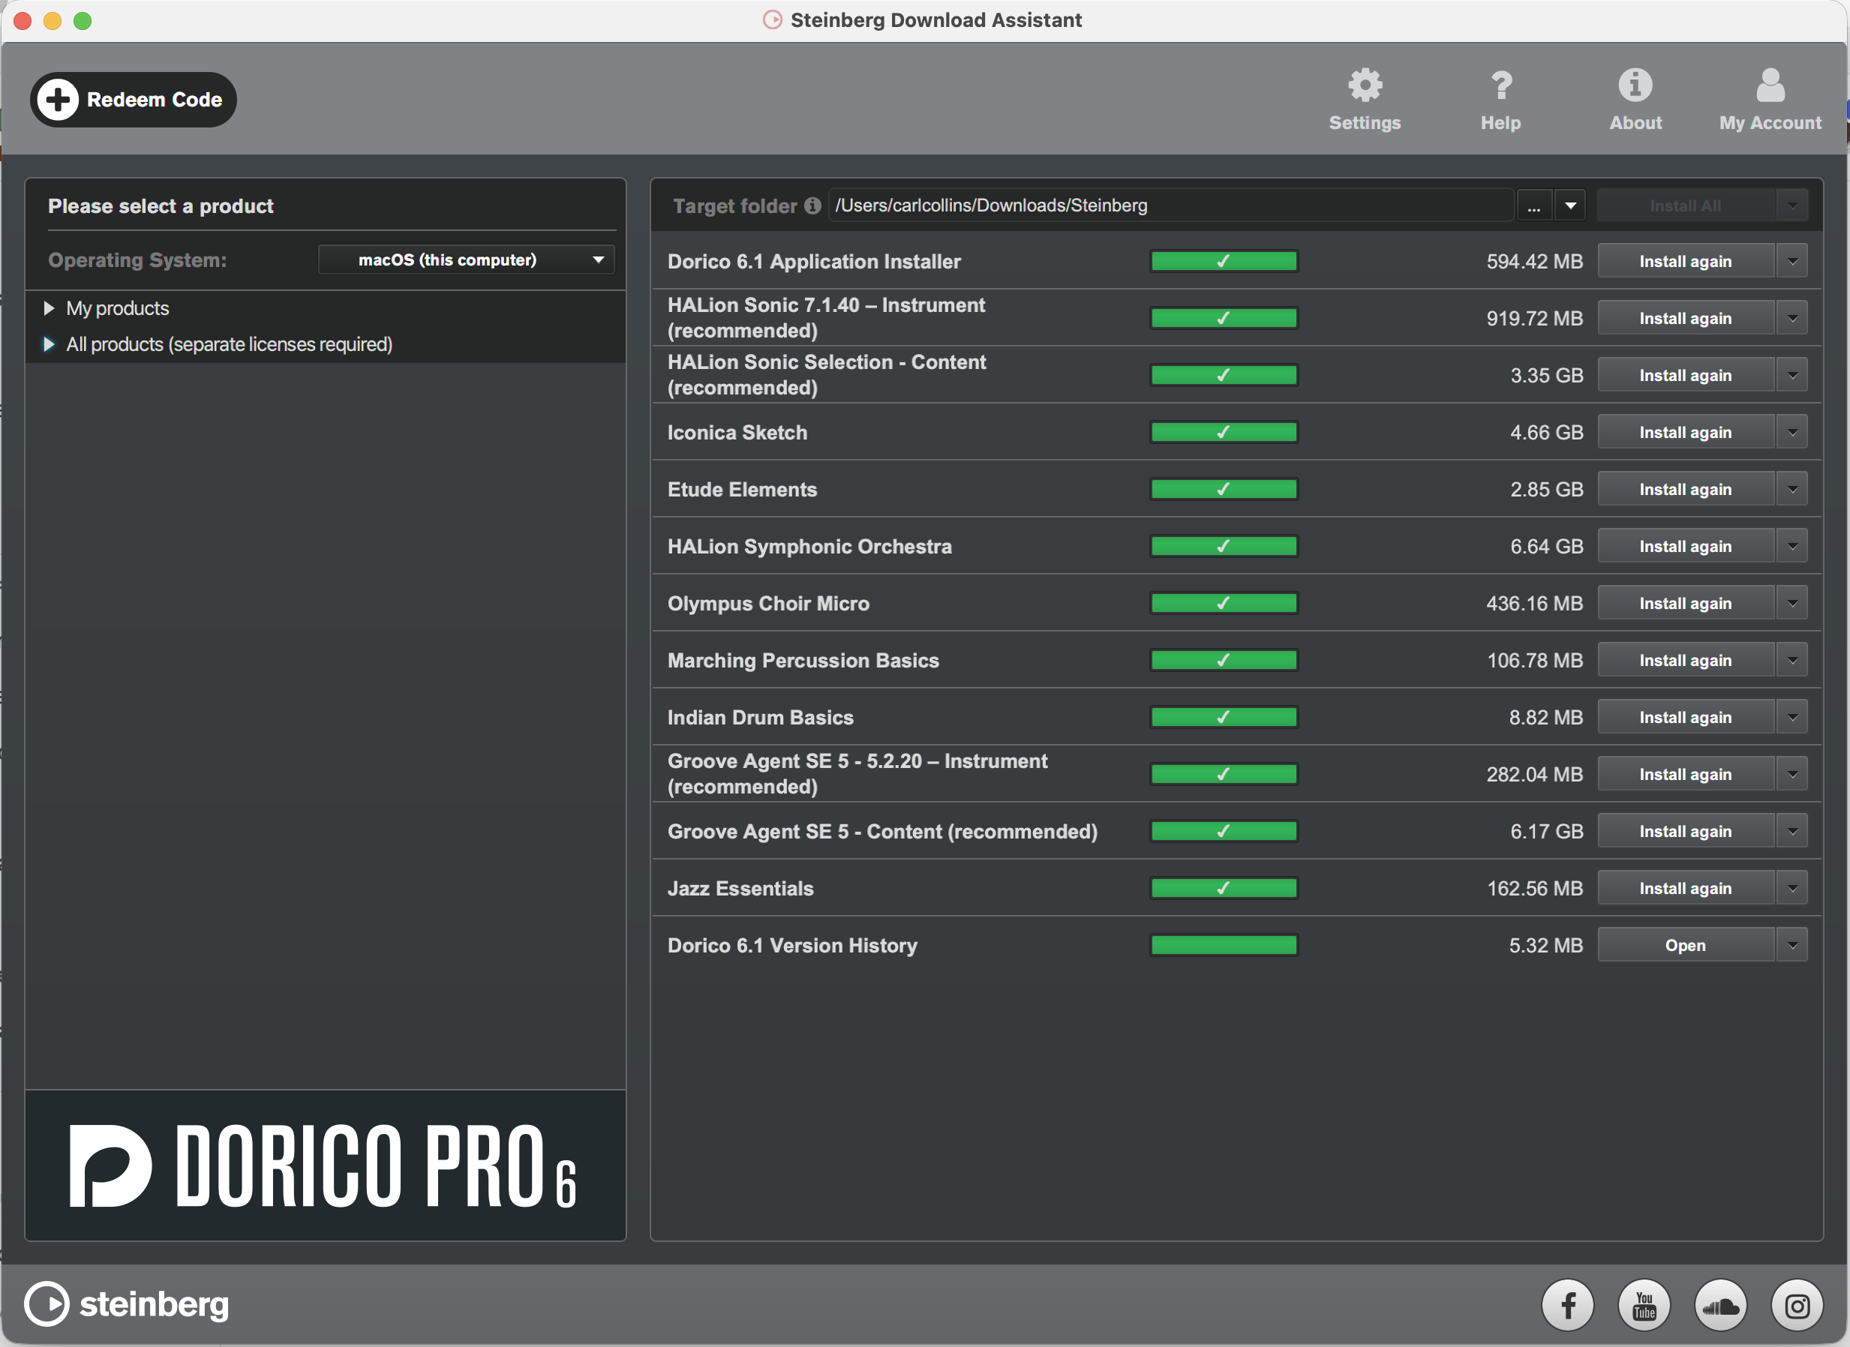Click the Facebook icon in footer
The width and height of the screenshot is (1850, 1347).
(1567, 1306)
